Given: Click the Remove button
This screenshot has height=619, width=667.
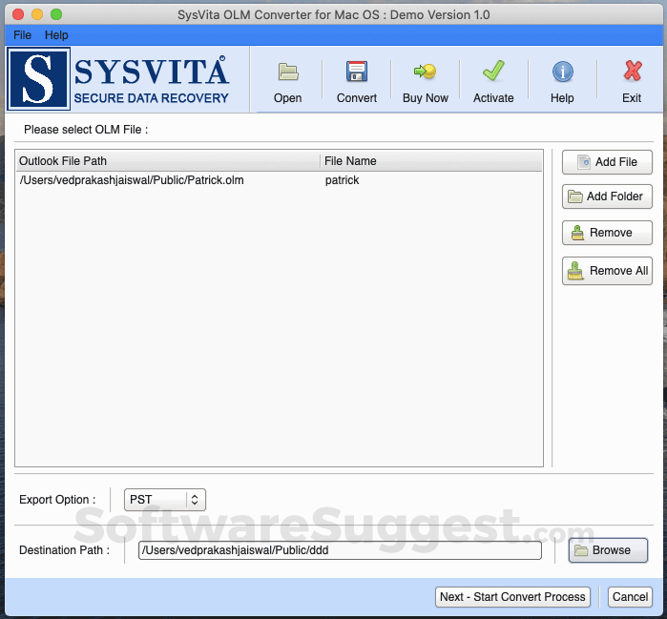Looking at the screenshot, I should click(x=607, y=233).
